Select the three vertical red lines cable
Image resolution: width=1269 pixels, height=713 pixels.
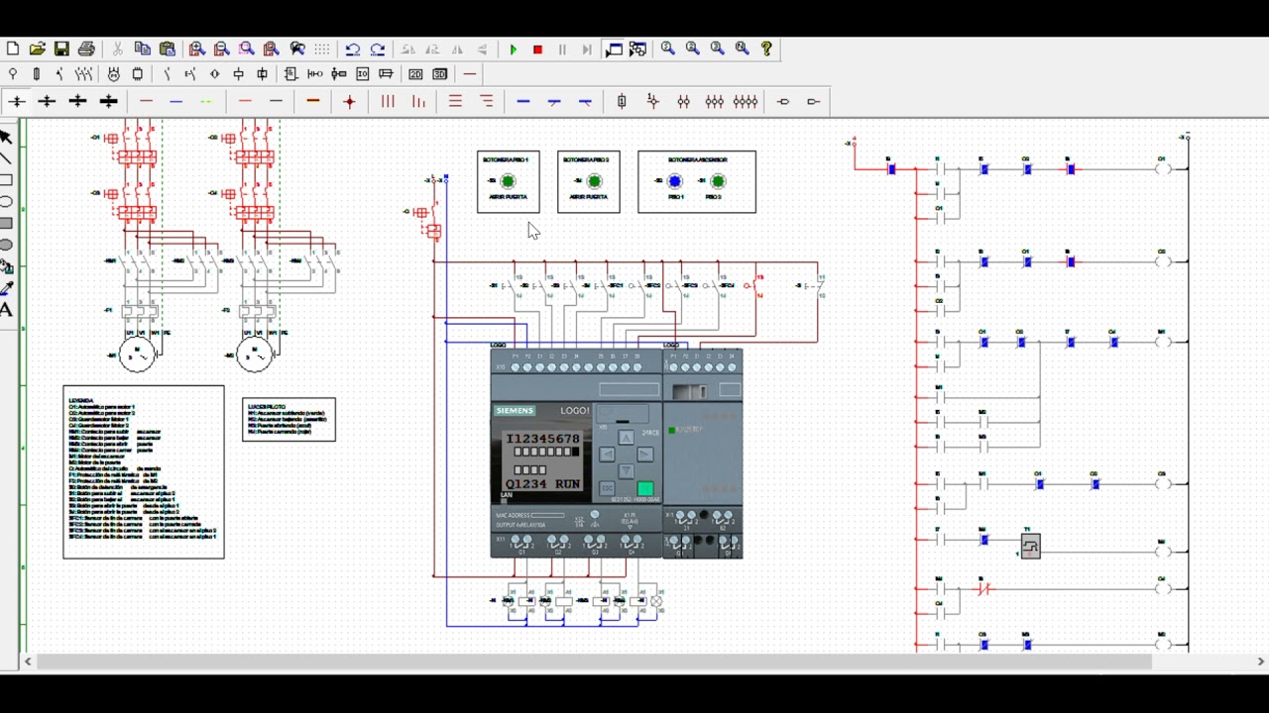pos(388,101)
